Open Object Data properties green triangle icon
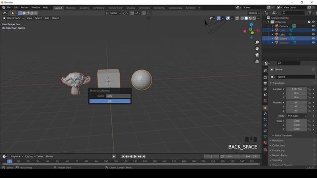 265,136
